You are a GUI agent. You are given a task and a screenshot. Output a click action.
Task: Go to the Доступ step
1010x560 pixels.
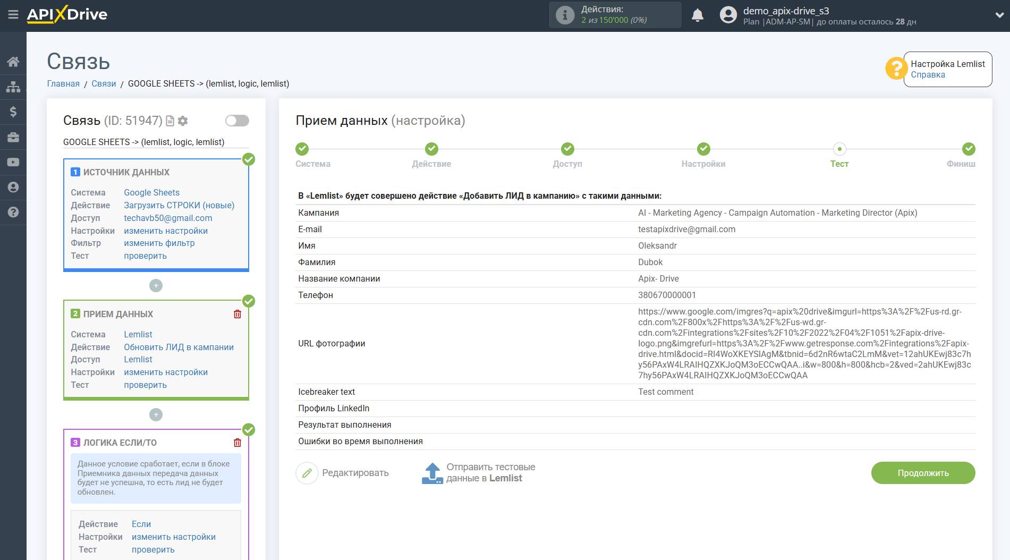(x=567, y=149)
